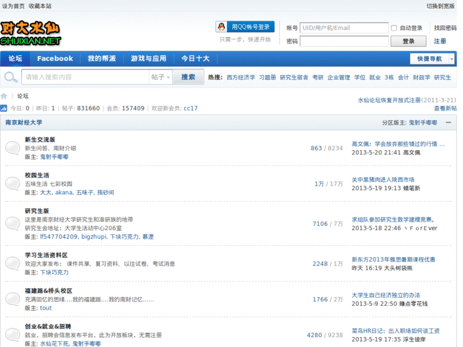Open the 新生交流版 forum
The image size is (463, 347).
pyautogui.click(x=40, y=139)
